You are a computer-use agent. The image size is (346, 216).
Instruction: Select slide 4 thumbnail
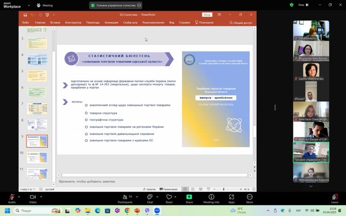(x=37, y=59)
